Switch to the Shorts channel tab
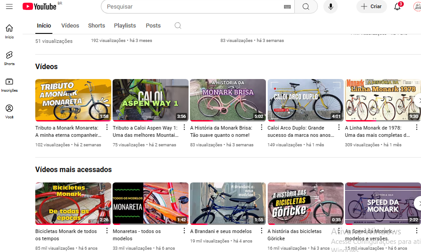421x252 pixels. coord(96,25)
